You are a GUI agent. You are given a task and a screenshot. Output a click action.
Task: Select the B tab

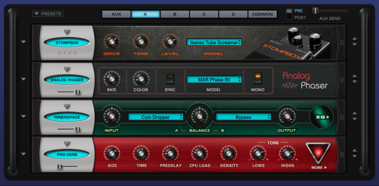(x=175, y=14)
